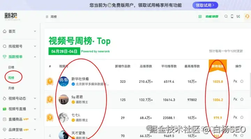Click 七七i. average recommendations 23588.1
251x139 pixels.
[x=169, y=118]
